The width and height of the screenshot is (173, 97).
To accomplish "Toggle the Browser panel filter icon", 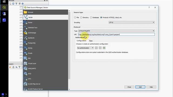I will (x=16, y=4).
